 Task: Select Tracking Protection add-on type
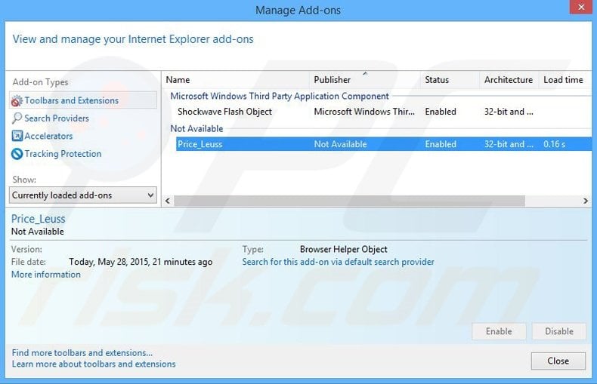63,154
